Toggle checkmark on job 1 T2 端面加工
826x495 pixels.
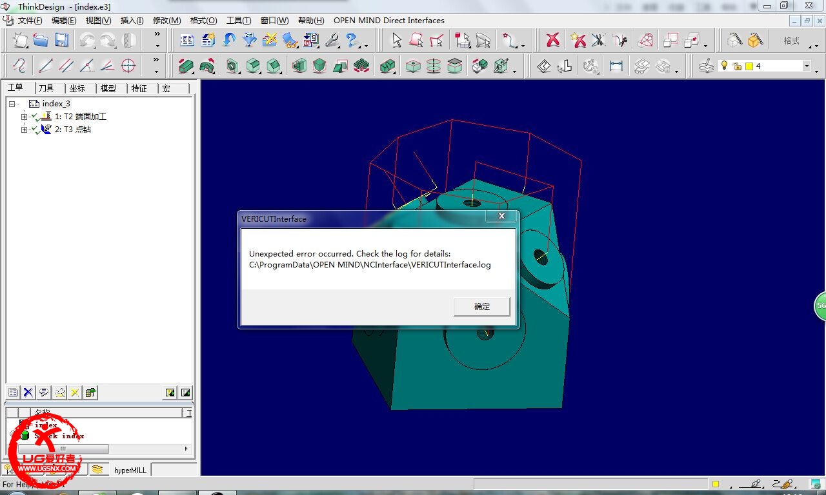pyautogui.click(x=35, y=117)
